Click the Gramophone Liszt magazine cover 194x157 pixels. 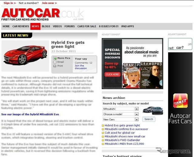pos(151,75)
